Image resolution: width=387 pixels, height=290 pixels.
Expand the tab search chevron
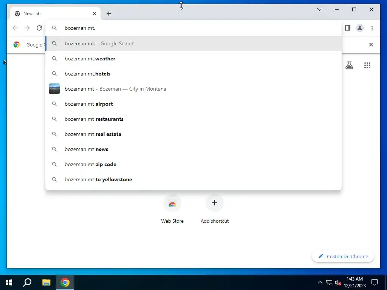319,9
